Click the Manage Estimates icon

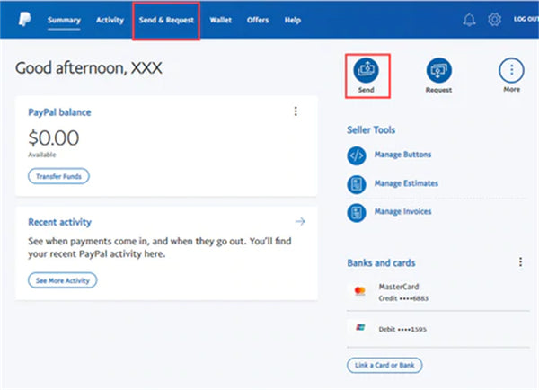click(357, 184)
